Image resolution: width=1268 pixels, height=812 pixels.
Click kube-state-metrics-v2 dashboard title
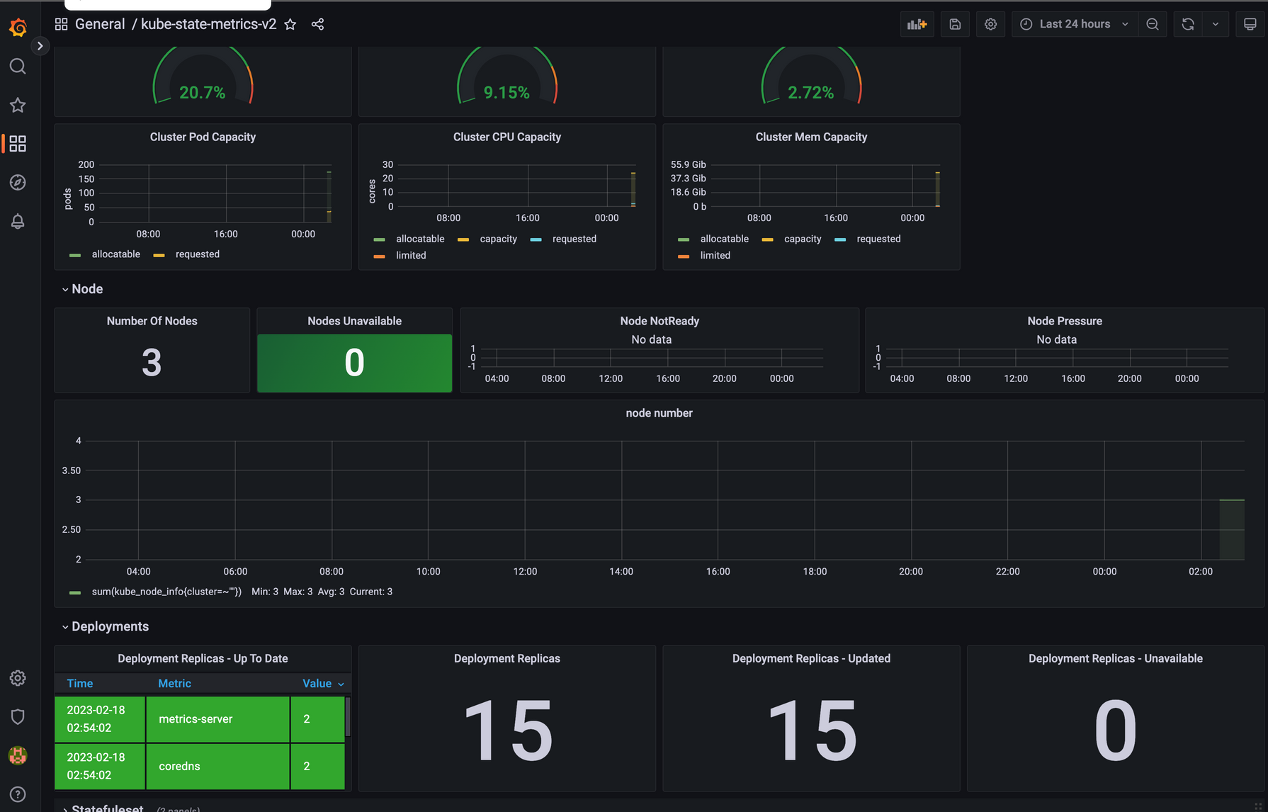pyautogui.click(x=208, y=24)
